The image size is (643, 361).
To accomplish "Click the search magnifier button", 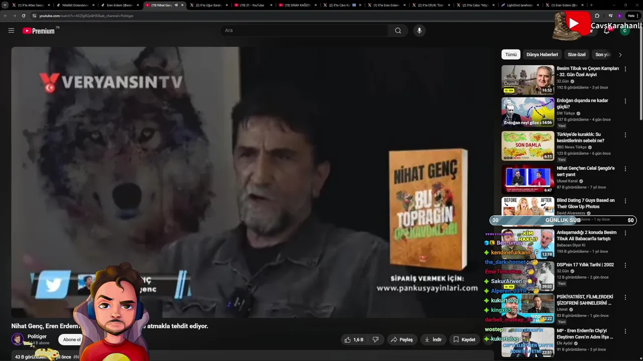I will point(398,31).
